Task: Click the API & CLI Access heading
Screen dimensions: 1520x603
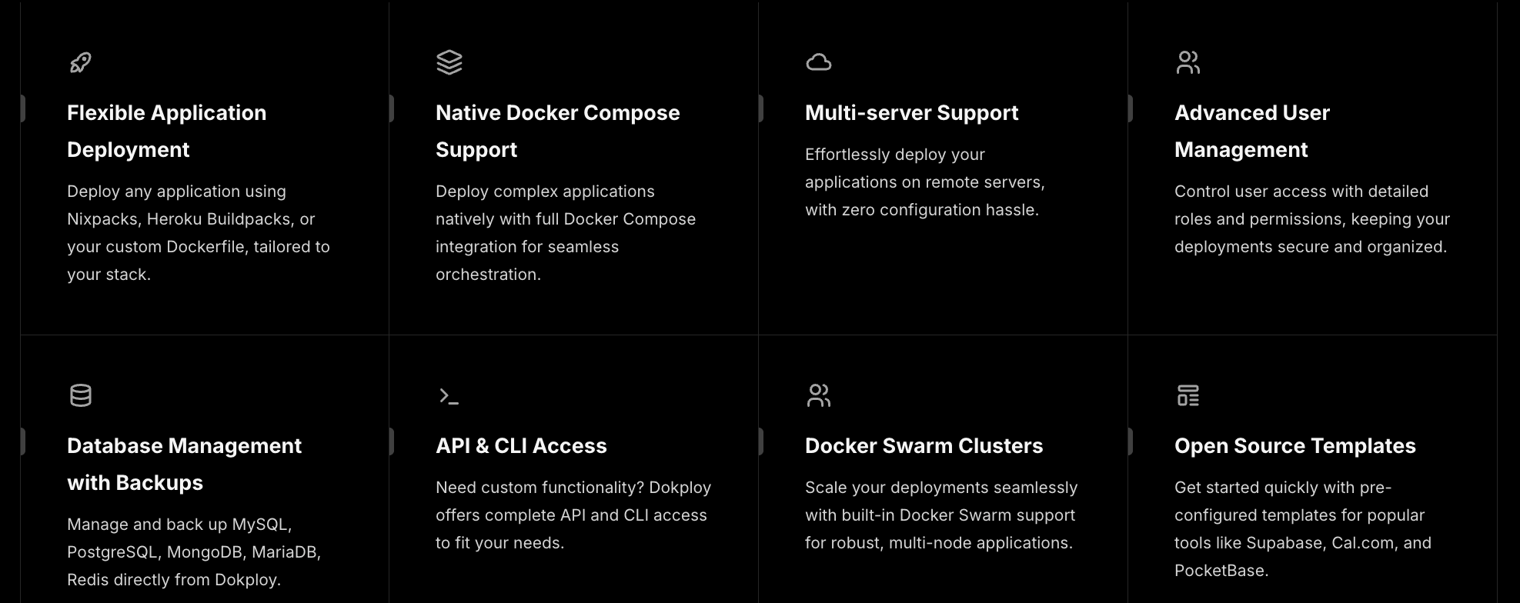Action: pos(521,445)
